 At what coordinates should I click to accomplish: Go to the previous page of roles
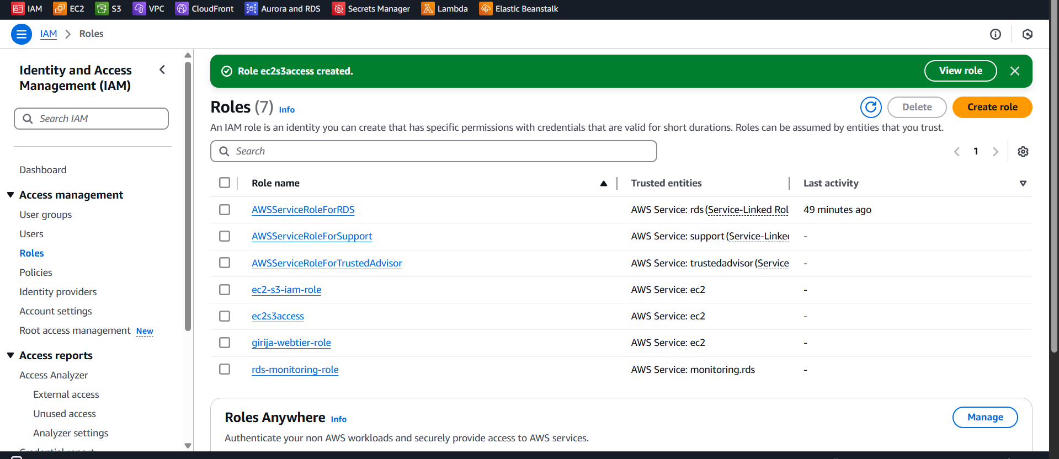pyautogui.click(x=957, y=152)
